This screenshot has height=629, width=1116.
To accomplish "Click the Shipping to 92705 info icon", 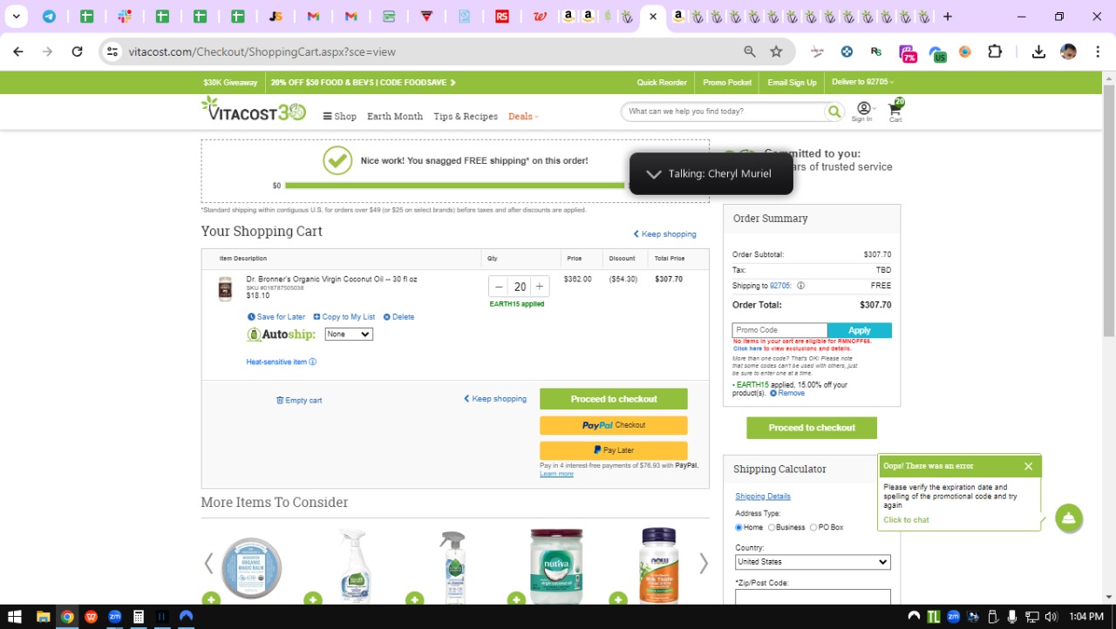I will [x=800, y=286].
